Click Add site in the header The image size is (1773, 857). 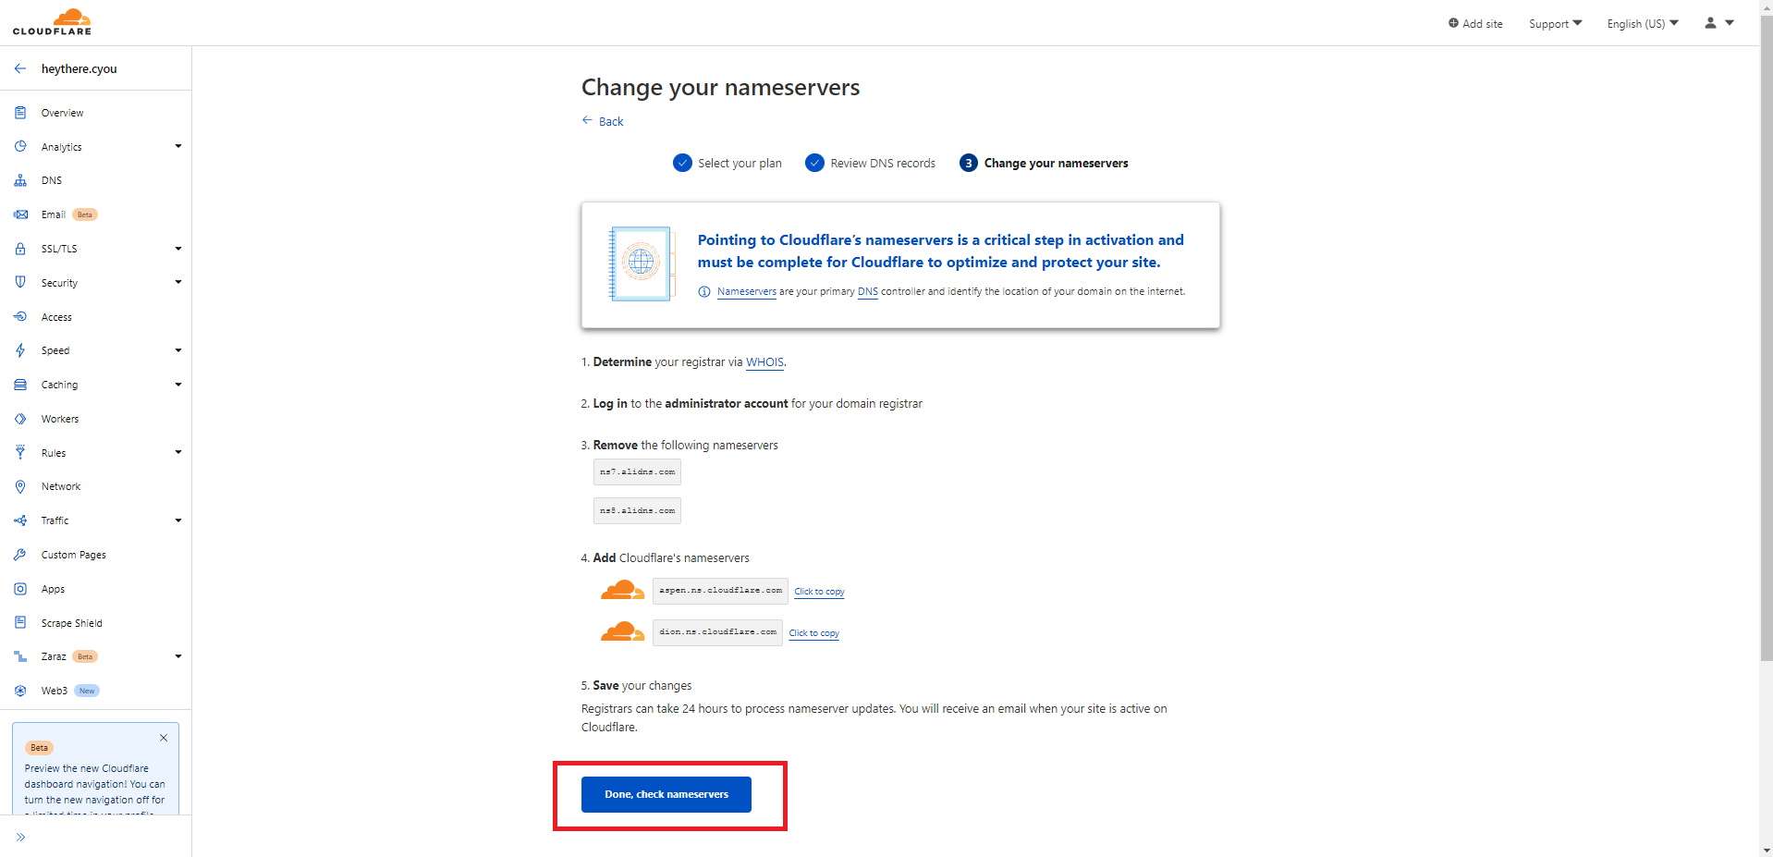1475,24
